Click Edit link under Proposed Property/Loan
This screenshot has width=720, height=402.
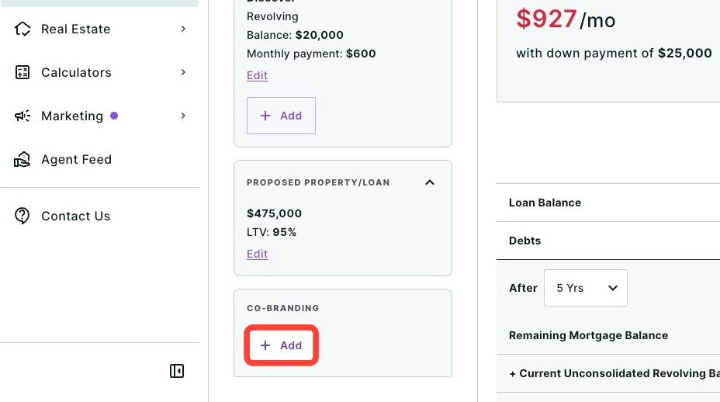pos(257,254)
